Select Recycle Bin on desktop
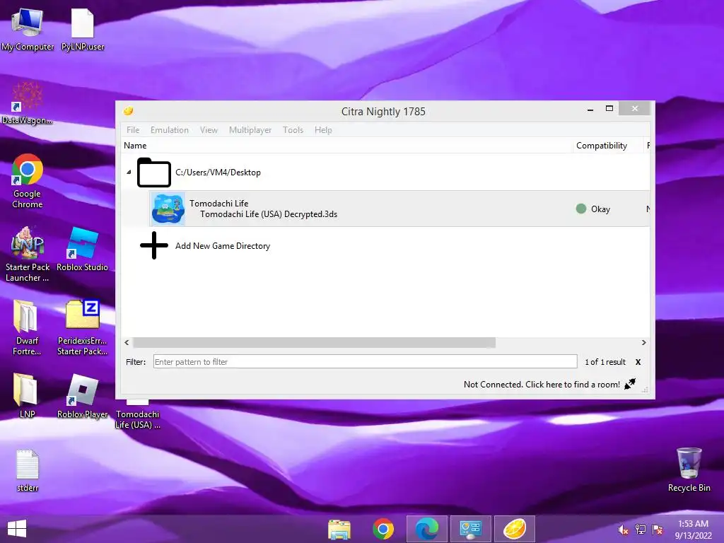 tap(689, 469)
